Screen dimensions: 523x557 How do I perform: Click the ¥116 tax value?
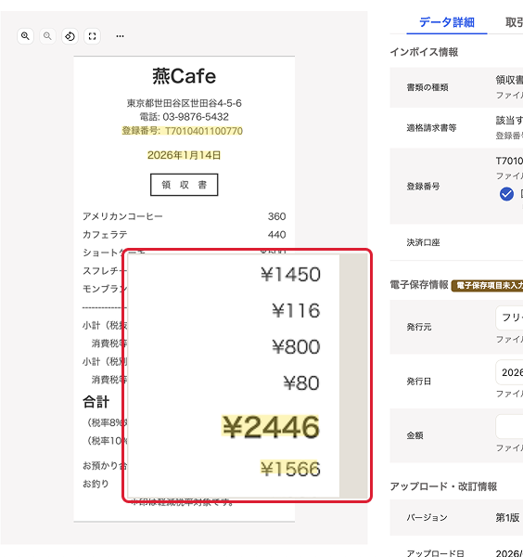point(296,310)
